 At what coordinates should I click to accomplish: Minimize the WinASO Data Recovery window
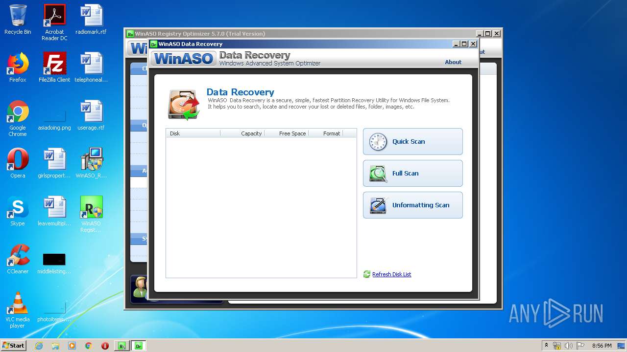(457, 44)
